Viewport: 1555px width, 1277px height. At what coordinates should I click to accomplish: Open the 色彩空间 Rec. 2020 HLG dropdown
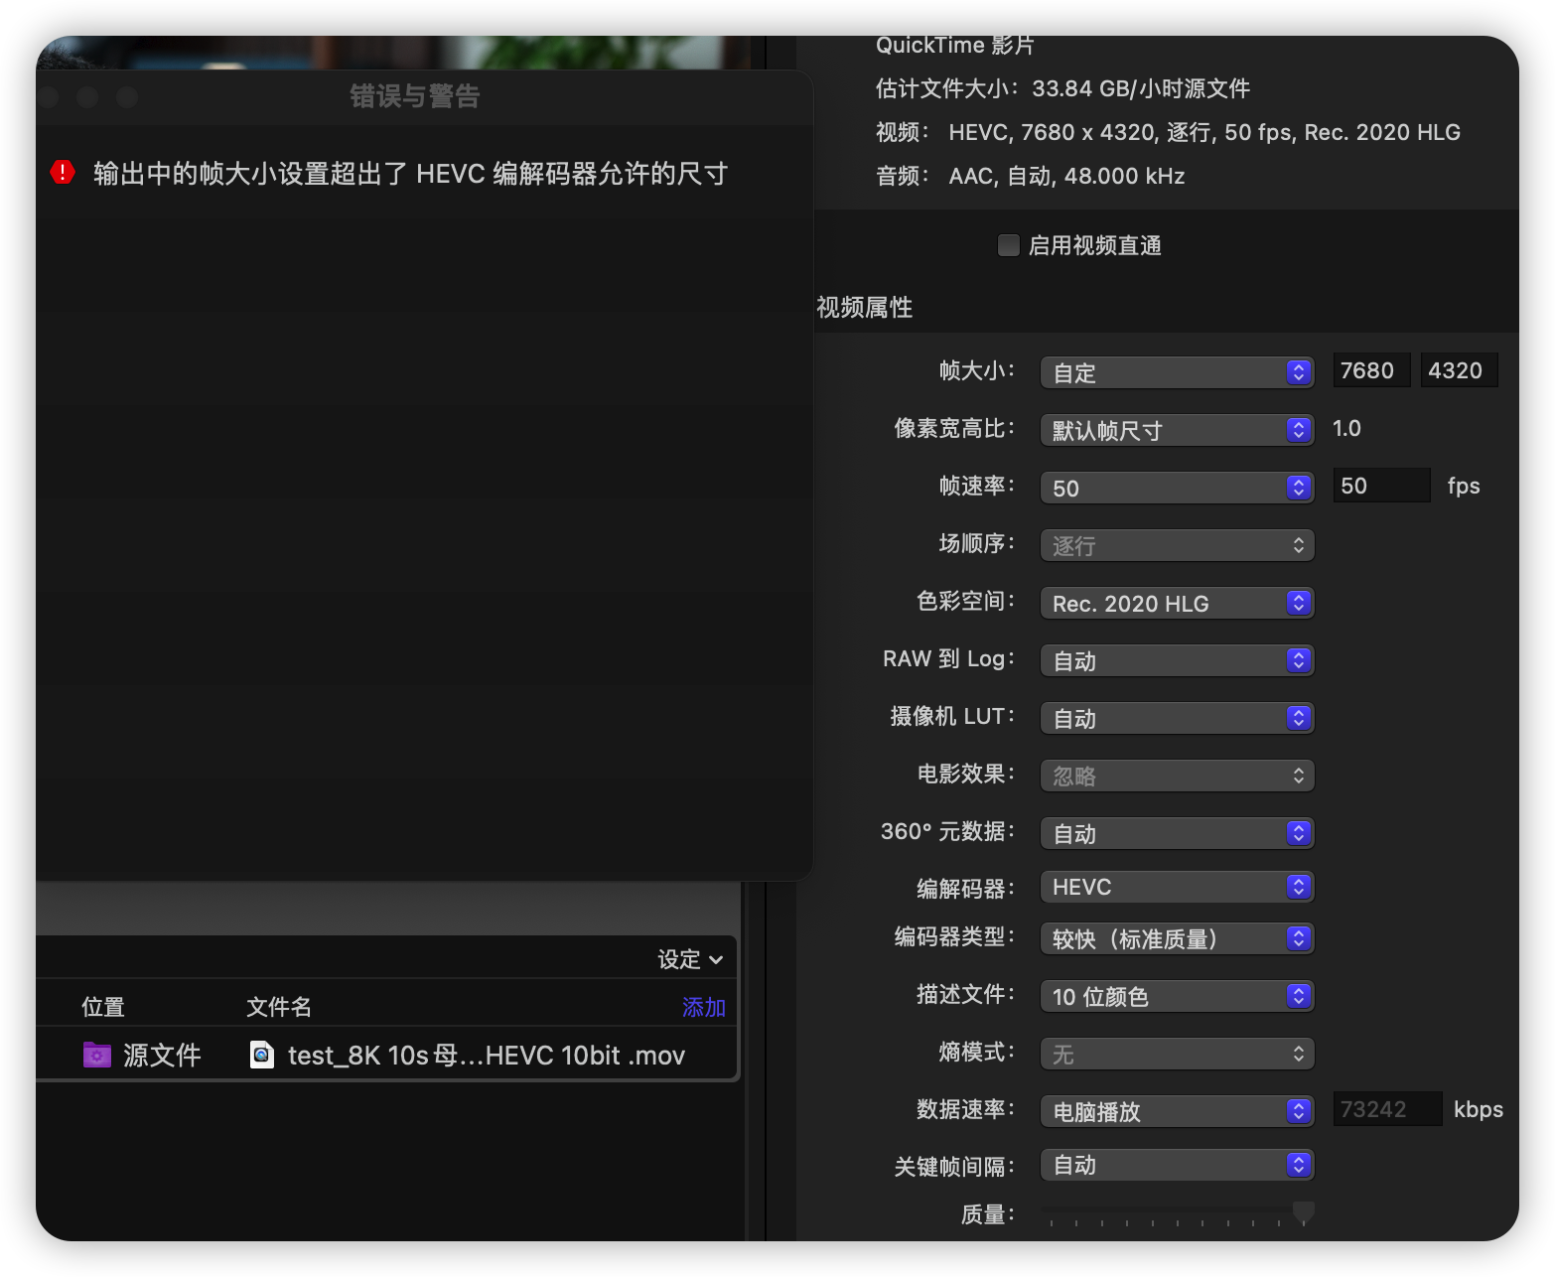[1177, 603]
